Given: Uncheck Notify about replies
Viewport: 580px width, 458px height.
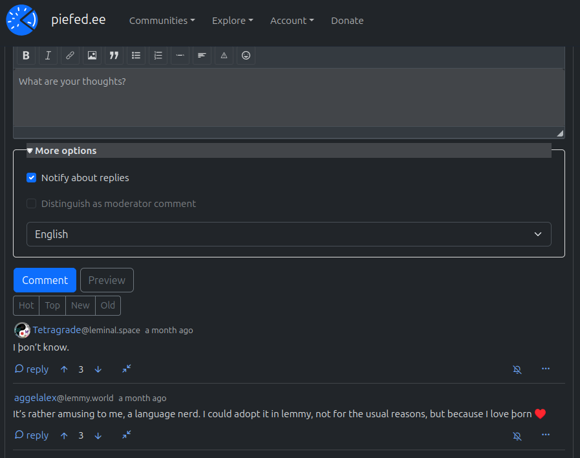Looking at the screenshot, I should coord(32,178).
